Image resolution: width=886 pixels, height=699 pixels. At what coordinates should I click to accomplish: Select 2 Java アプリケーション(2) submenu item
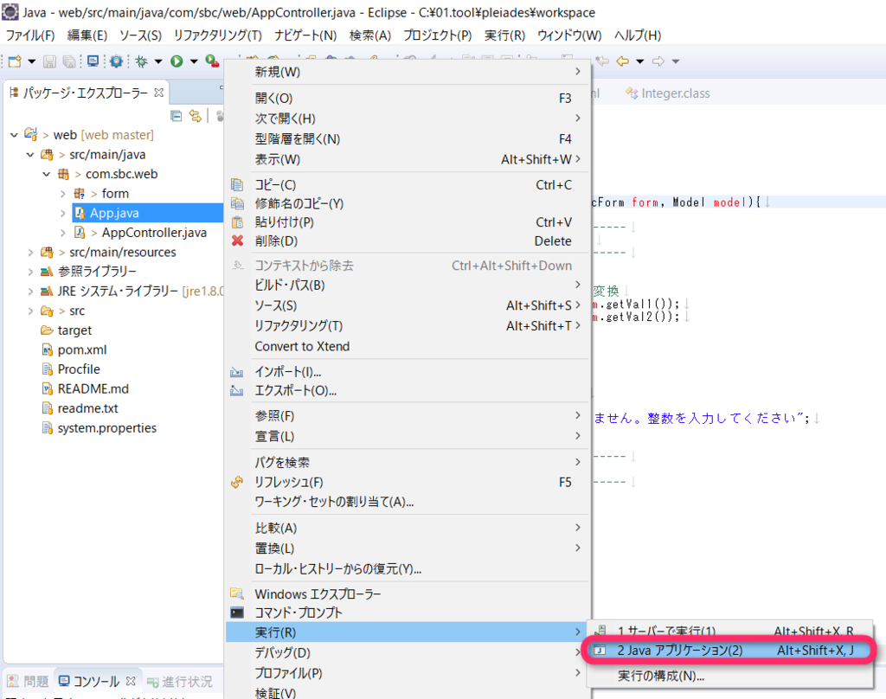(730, 651)
